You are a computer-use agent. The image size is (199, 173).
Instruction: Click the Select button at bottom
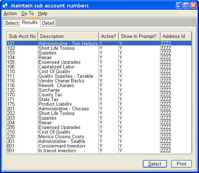[x=155, y=164]
